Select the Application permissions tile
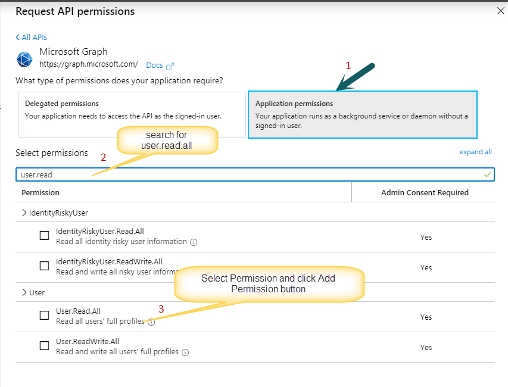 [363, 115]
